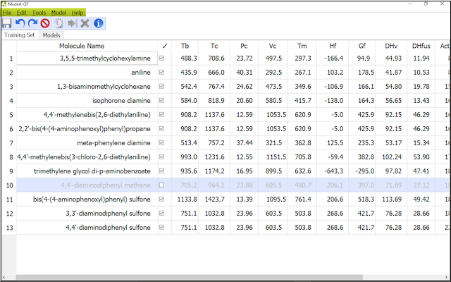The height and width of the screenshot is (282, 451).
Task: Uncheck the aniline row checkbox
Action: (164, 72)
